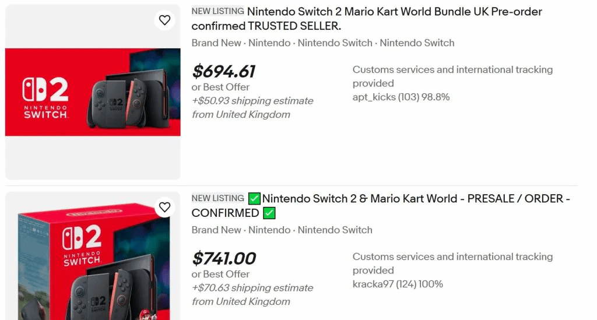Image resolution: width=597 pixels, height=320 pixels.
Task: View seller kracka97 (124) 100%
Action: (398, 284)
